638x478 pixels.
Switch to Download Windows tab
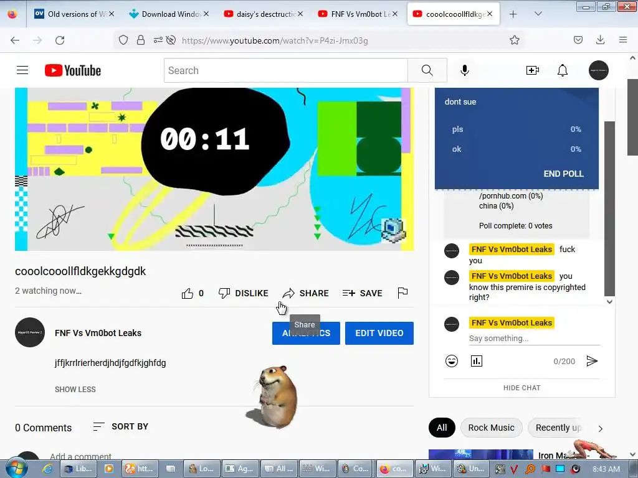168,14
